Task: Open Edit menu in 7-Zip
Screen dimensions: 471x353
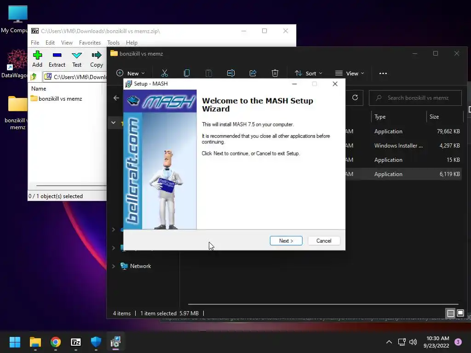Action: (50, 43)
